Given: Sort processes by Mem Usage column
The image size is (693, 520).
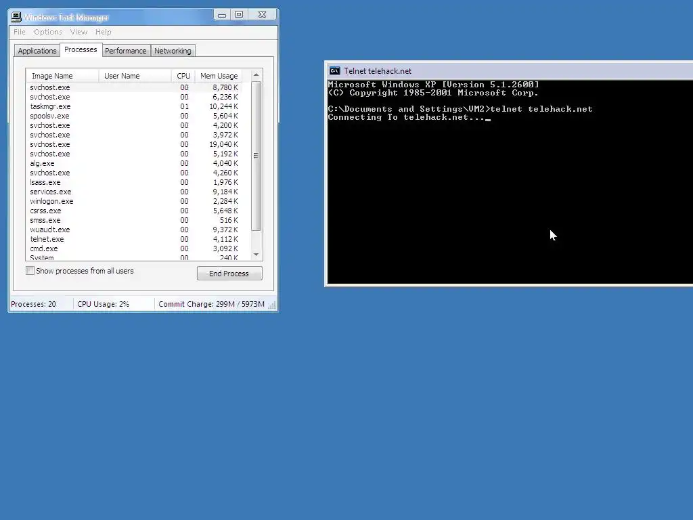Looking at the screenshot, I should 219,76.
